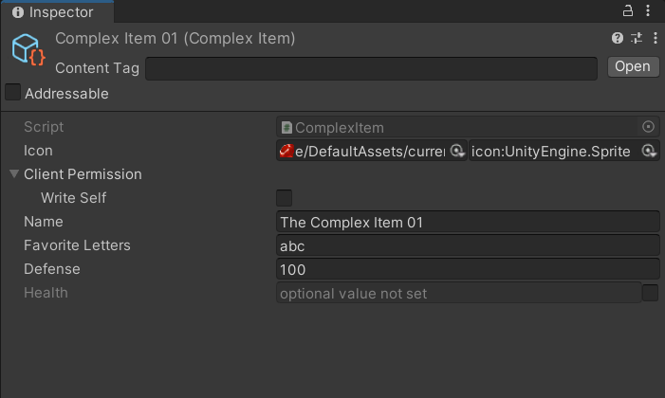Click the preset selector sliders icon
Screen dimensions: 665x398
tap(635, 39)
